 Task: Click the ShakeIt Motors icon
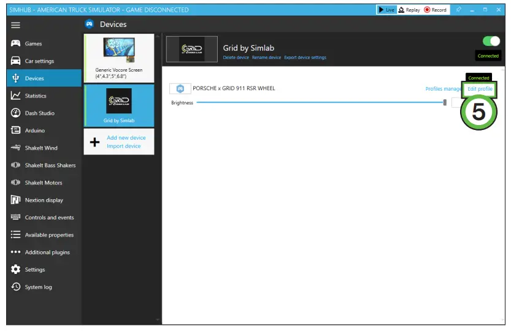point(15,183)
